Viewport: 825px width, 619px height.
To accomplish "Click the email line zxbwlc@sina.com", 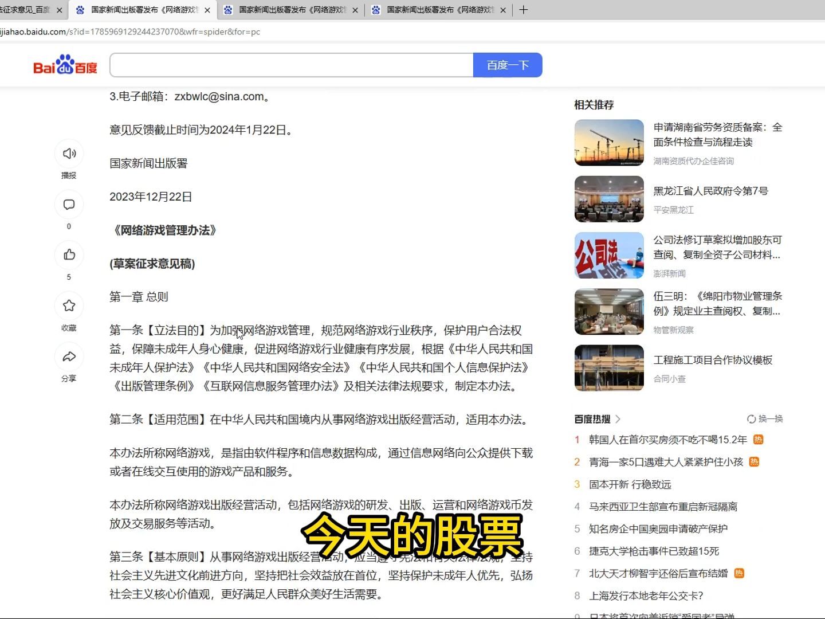I will (x=190, y=96).
